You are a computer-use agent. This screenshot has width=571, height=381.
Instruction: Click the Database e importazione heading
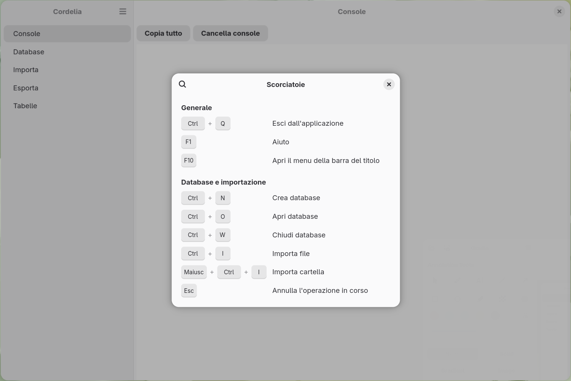pos(223,182)
